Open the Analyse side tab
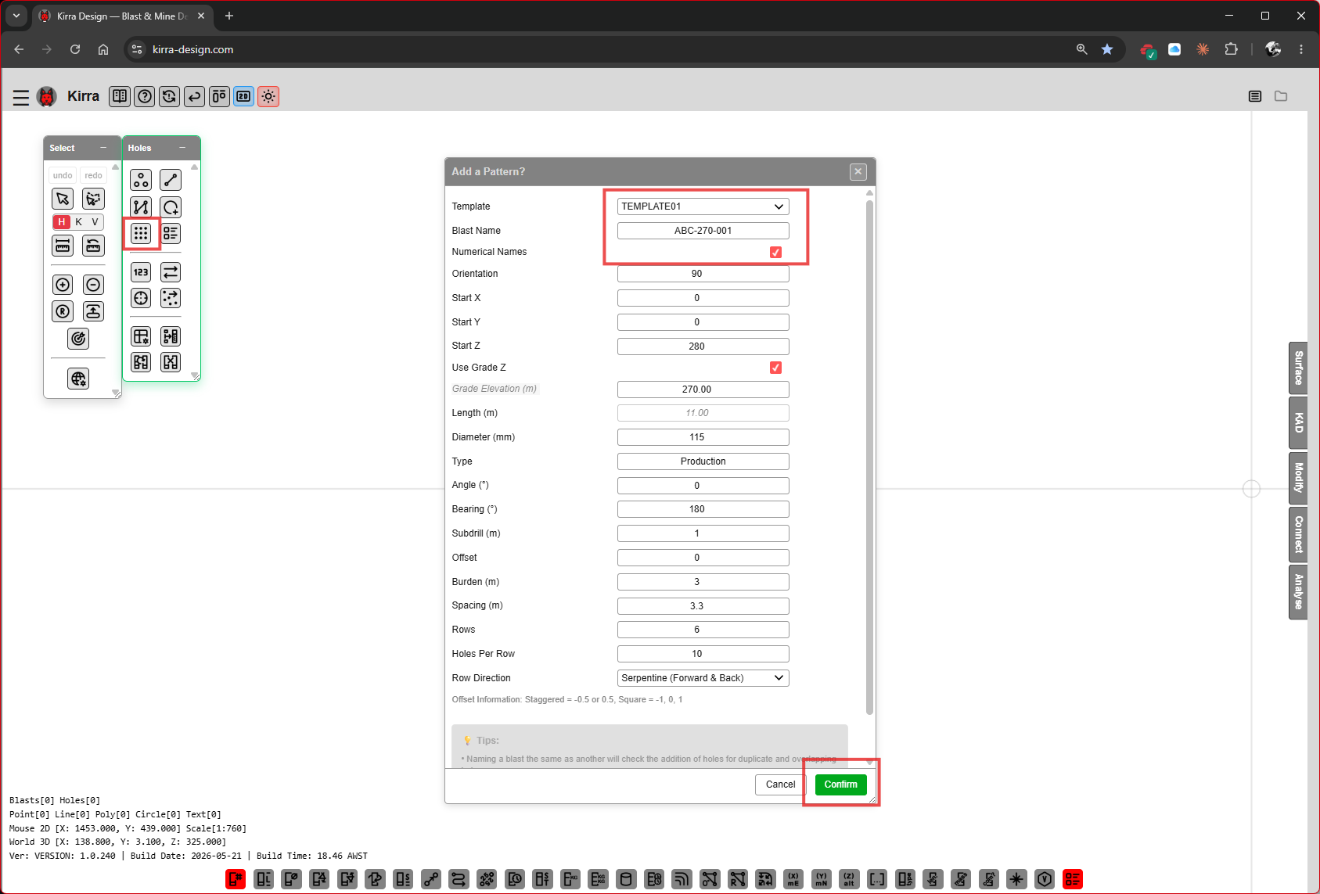 click(x=1298, y=592)
